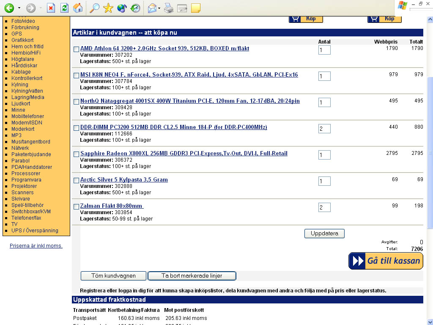This screenshot has width=433, height=325.
Task: Click the Uppdatera button
Action: click(x=324, y=234)
